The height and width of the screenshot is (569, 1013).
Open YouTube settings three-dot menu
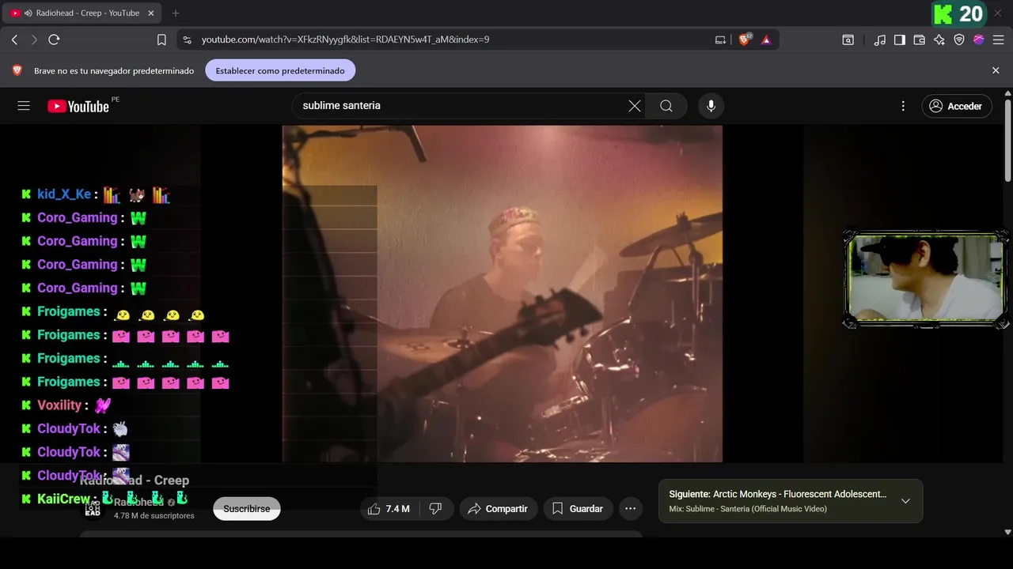[903, 106]
